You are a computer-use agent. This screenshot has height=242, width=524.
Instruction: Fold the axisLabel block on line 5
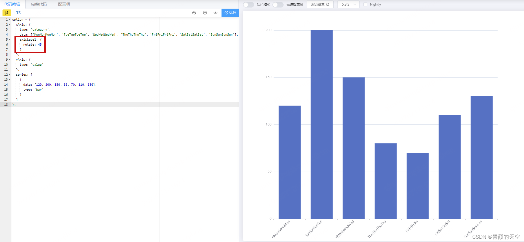9,40
